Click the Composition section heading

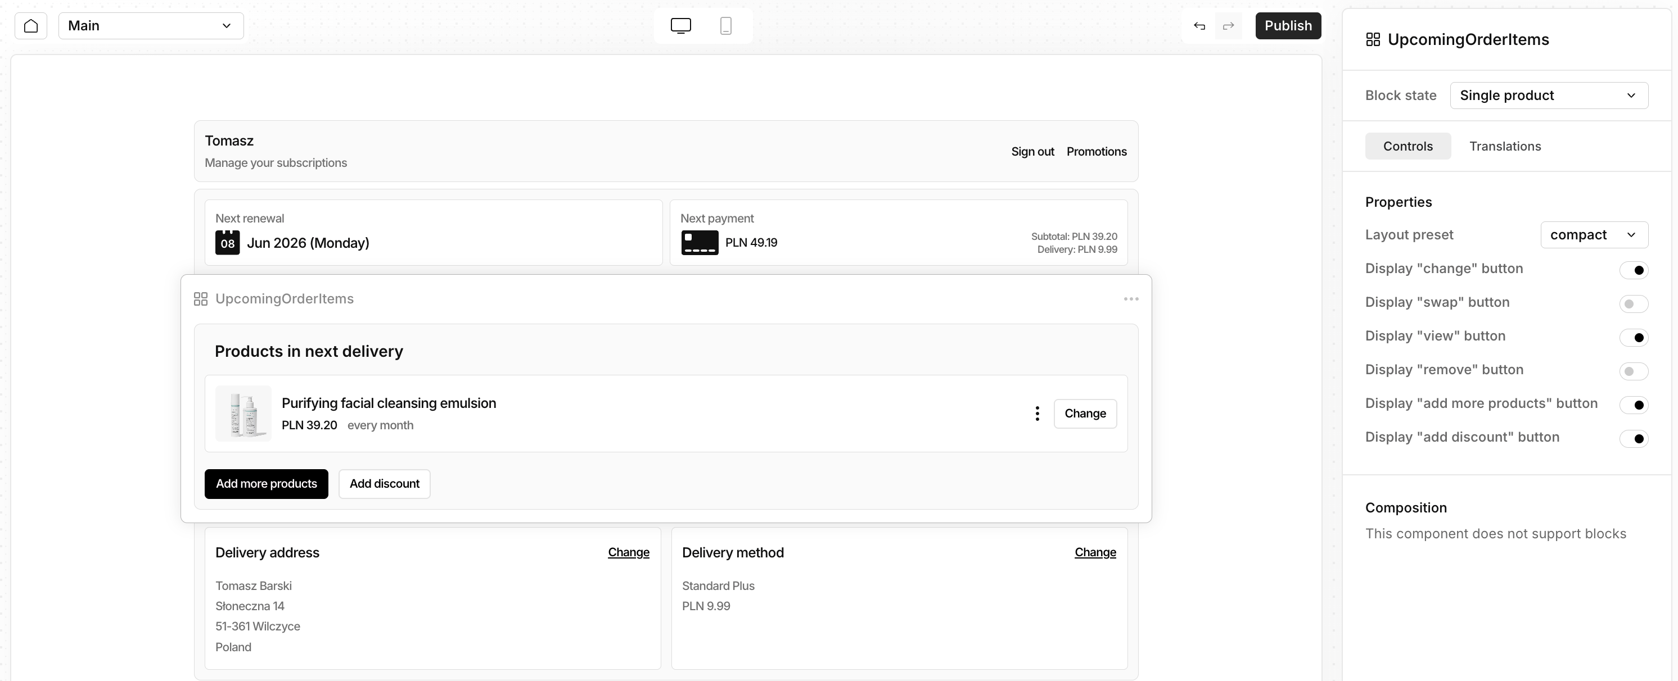(1406, 508)
